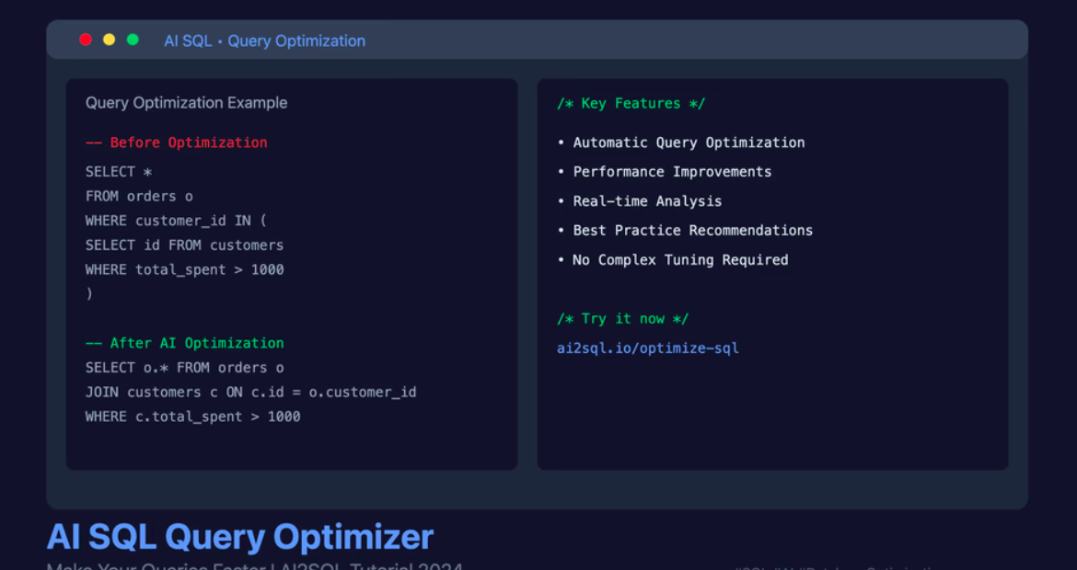Click the red close dot
The width and height of the screenshot is (1077, 570).
[86, 40]
